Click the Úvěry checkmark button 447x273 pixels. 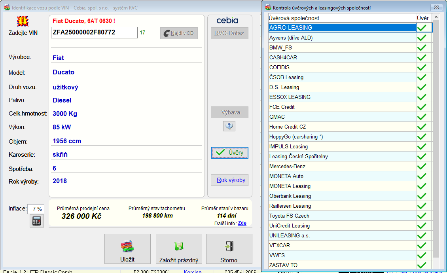coord(229,153)
